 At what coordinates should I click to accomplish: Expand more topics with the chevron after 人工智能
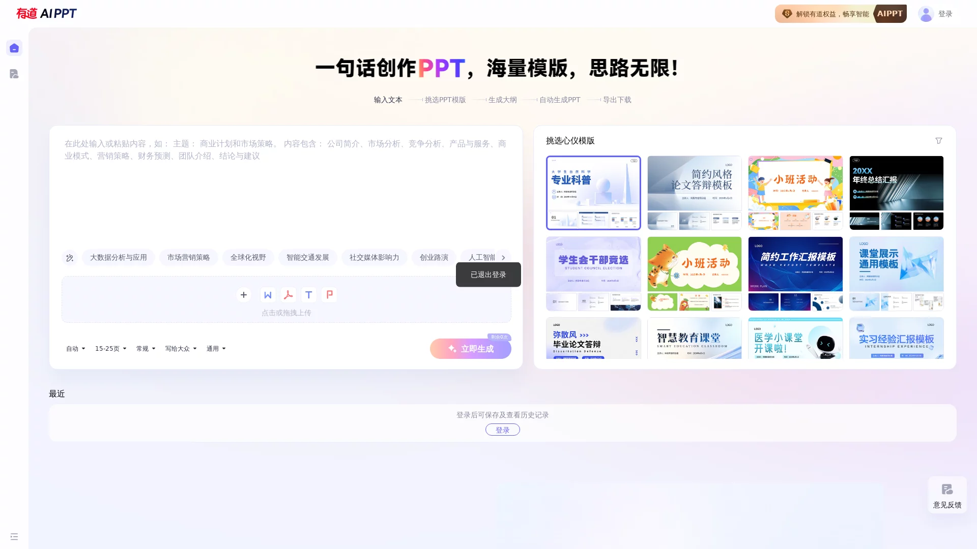(x=503, y=257)
